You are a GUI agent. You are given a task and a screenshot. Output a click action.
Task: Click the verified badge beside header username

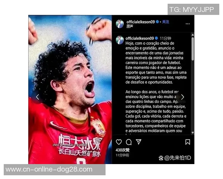tap(157, 22)
